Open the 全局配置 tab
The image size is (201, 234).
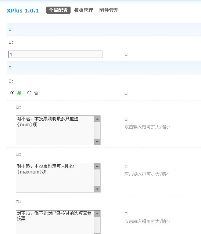pyautogui.click(x=58, y=10)
